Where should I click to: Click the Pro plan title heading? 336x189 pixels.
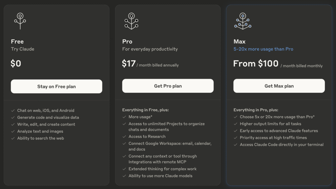(x=127, y=41)
